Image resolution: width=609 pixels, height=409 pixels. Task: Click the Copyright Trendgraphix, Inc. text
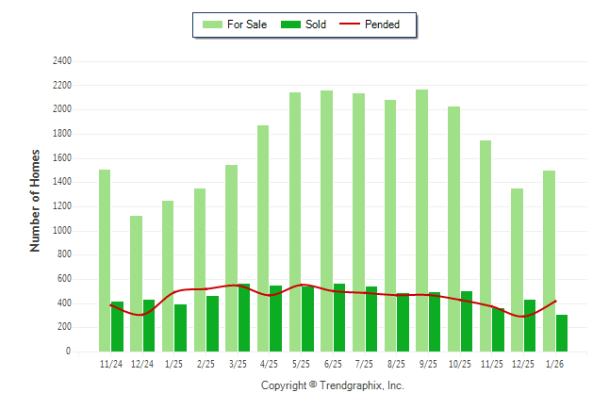coord(332,385)
